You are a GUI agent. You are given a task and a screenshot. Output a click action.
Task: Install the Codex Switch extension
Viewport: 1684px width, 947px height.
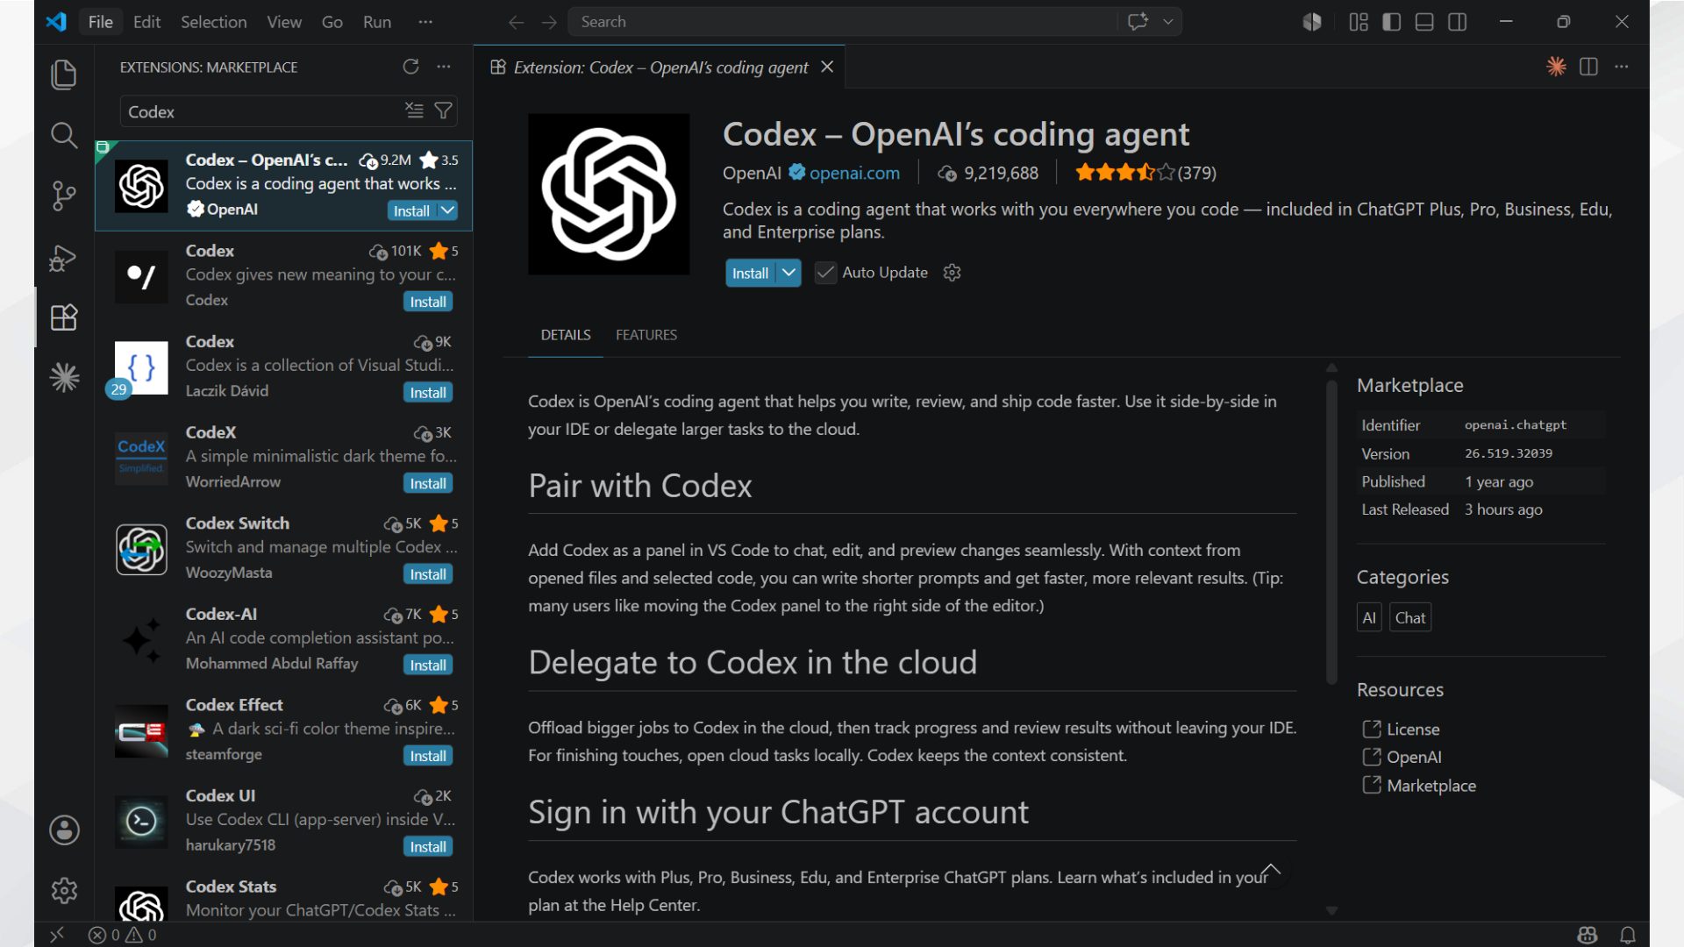pos(428,574)
